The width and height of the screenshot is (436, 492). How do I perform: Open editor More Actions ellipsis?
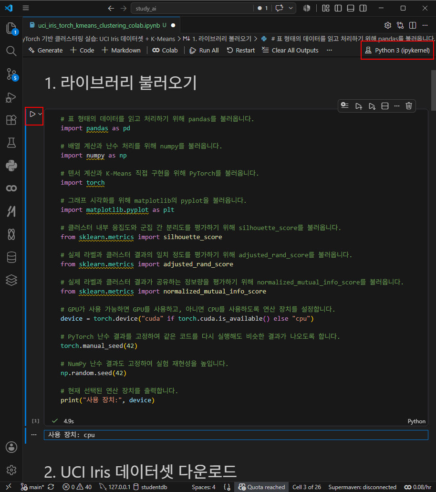[x=425, y=25]
